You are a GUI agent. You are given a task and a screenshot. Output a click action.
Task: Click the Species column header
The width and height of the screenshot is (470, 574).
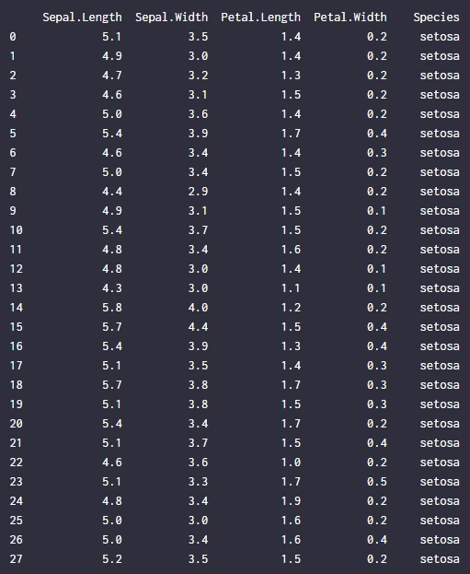436,18
